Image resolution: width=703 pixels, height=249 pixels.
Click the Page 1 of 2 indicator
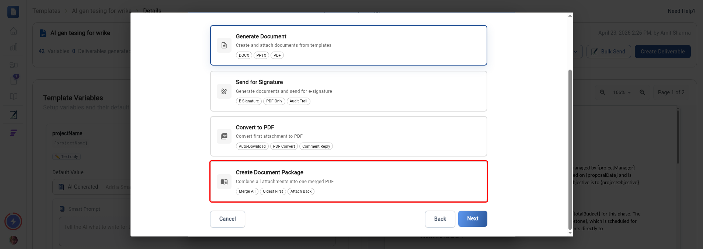point(671,92)
